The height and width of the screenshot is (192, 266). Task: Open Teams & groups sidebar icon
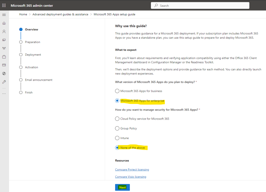click(x=4, y=48)
